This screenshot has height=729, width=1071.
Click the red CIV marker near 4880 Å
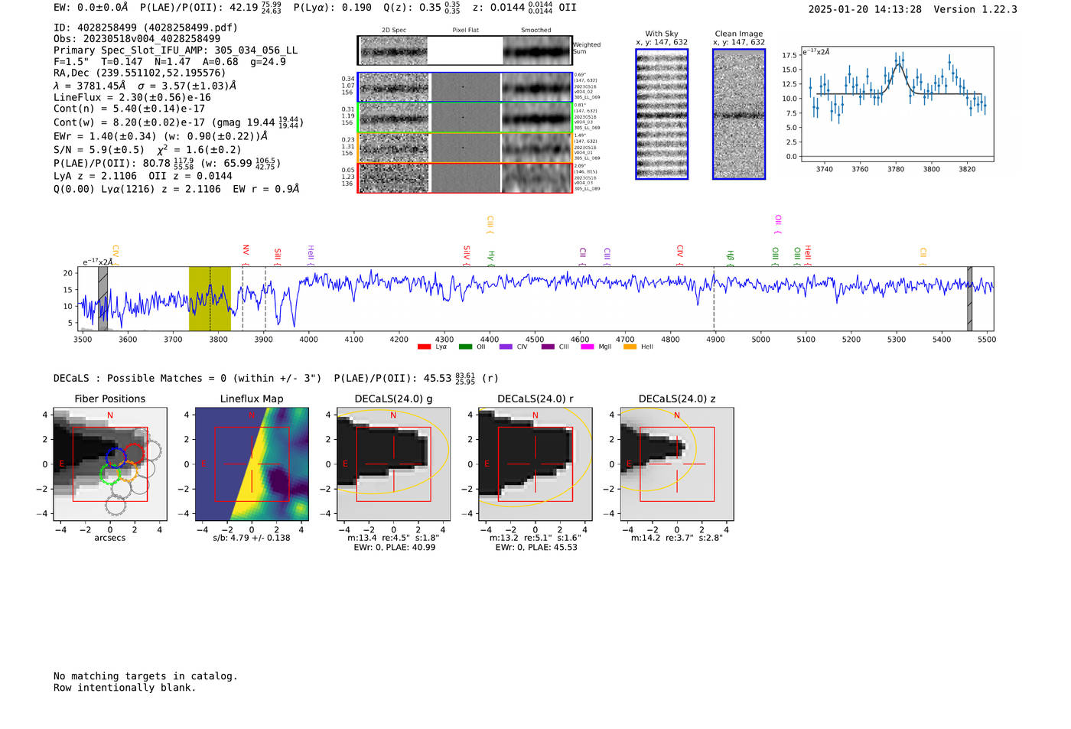coord(679,255)
